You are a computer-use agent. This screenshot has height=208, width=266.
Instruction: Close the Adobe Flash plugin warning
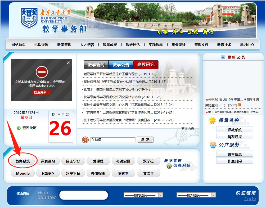pyautogui.click(x=68, y=63)
